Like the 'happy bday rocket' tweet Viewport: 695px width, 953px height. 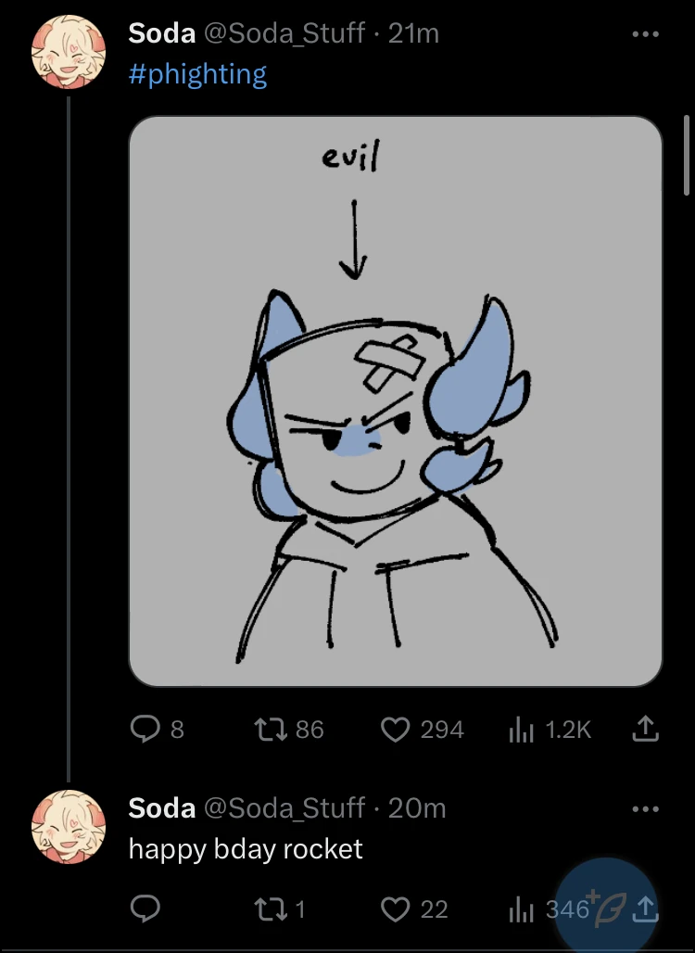coord(396,909)
